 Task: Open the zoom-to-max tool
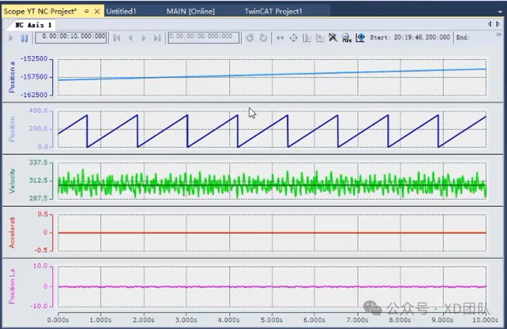click(346, 38)
